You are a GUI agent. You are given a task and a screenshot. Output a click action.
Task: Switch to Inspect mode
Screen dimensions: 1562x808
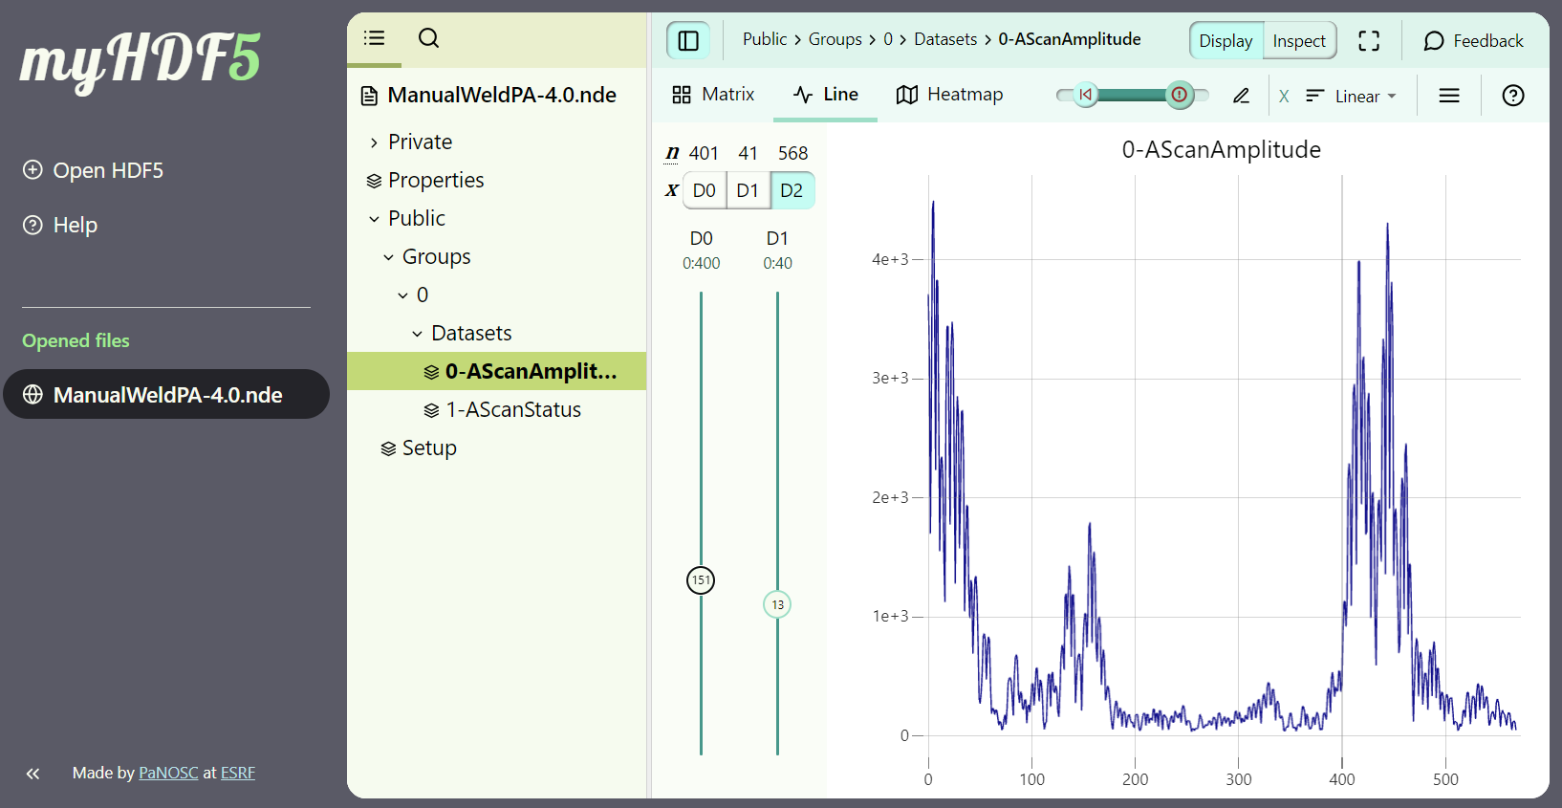(1298, 41)
